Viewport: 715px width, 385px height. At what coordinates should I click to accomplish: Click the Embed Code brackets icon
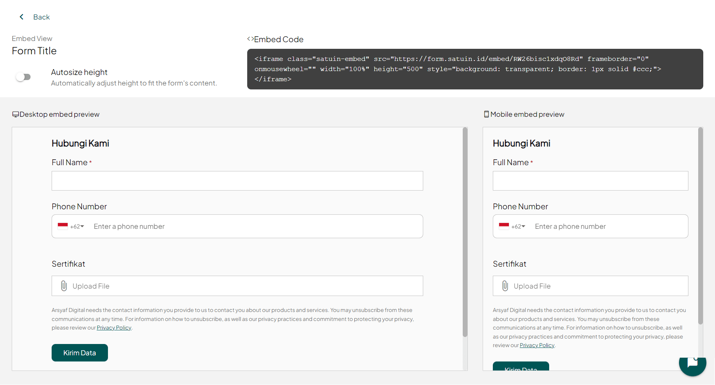(250, 39)
